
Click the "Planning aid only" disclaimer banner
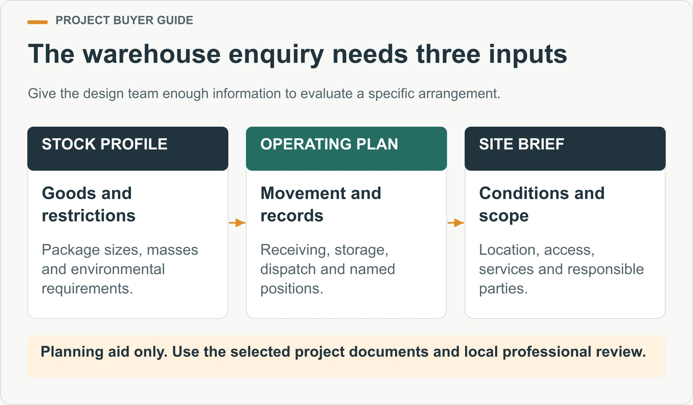coord(346,356)
